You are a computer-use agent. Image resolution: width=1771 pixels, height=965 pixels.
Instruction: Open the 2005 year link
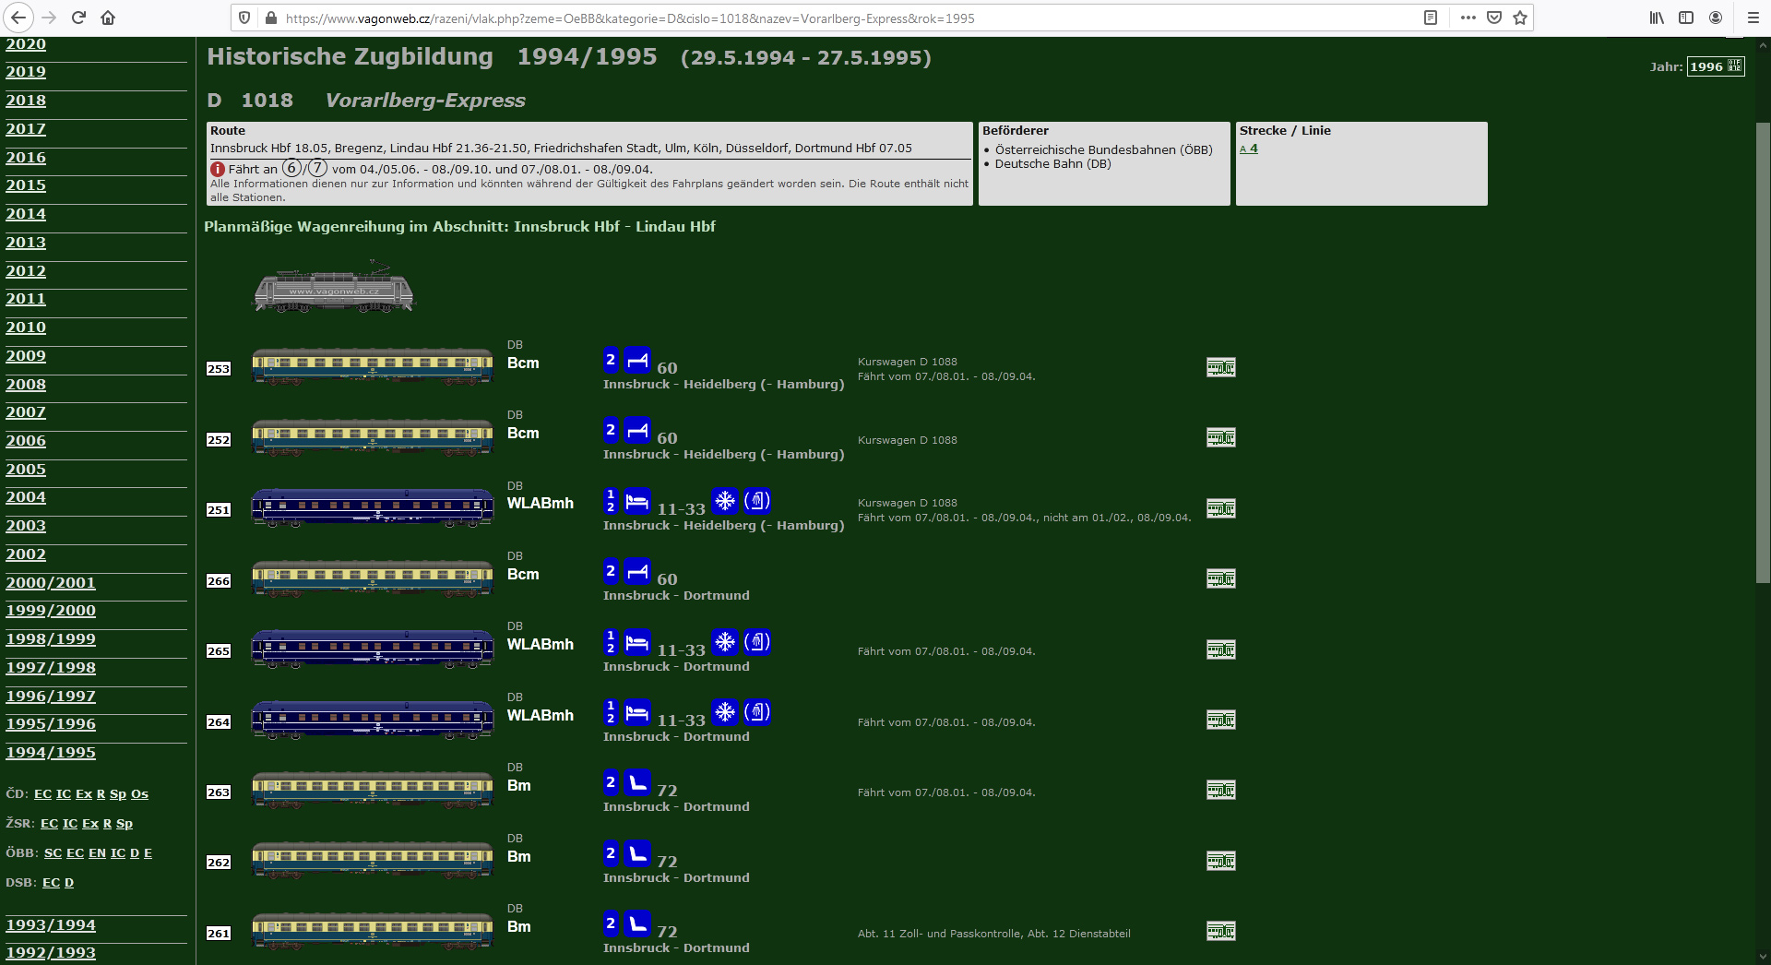click(x=26, y=470)
